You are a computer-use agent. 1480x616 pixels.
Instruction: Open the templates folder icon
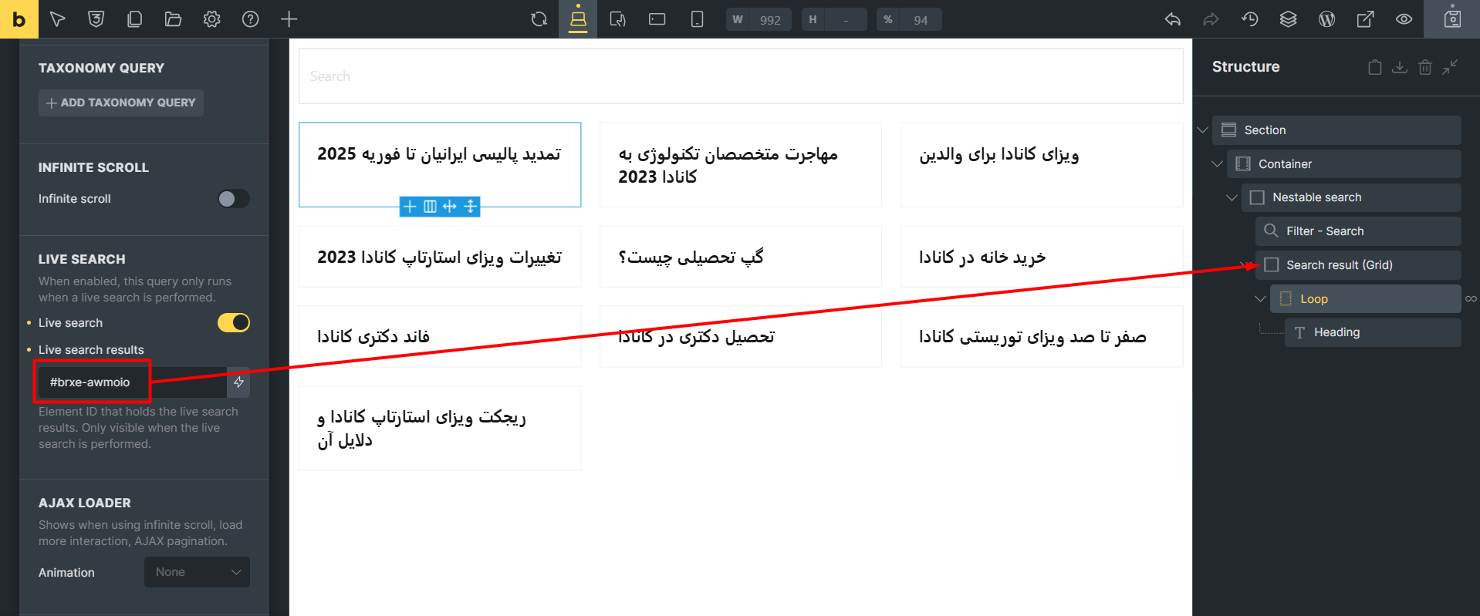(x=173, y=19)
